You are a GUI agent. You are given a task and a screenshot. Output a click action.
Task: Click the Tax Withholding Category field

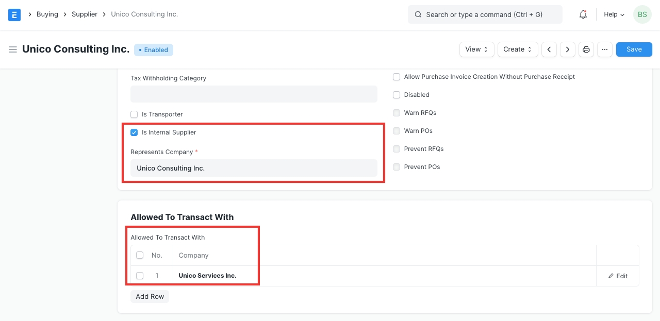(254, 94)
